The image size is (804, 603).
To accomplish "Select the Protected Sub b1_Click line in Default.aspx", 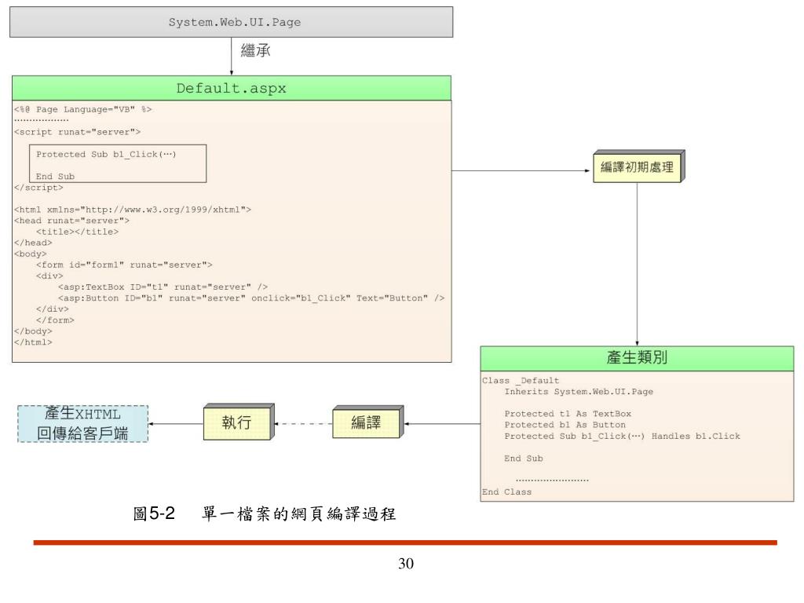I will [106, 155].
